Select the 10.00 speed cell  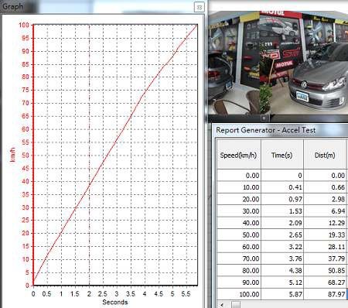coord(238,187)
